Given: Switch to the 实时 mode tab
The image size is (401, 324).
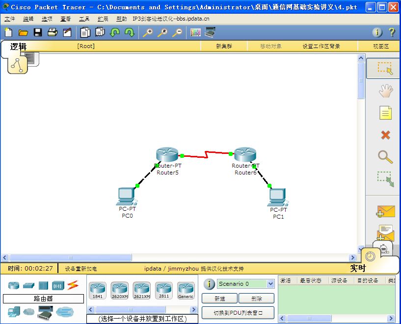Looking at the screenshot, I should pyautogui.click(x=358, y=268).
